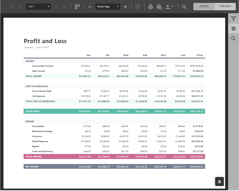Click the EXPENSE section heading
The height and width of the screenshot is (191, 239).
point(30,121)
